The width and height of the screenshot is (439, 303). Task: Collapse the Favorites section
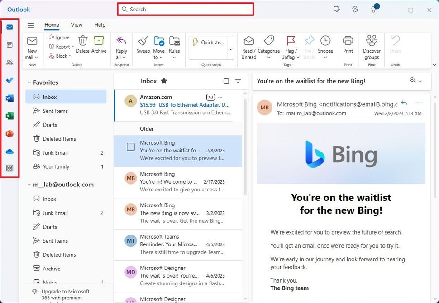pyautogui.click(x=29, y=83)
